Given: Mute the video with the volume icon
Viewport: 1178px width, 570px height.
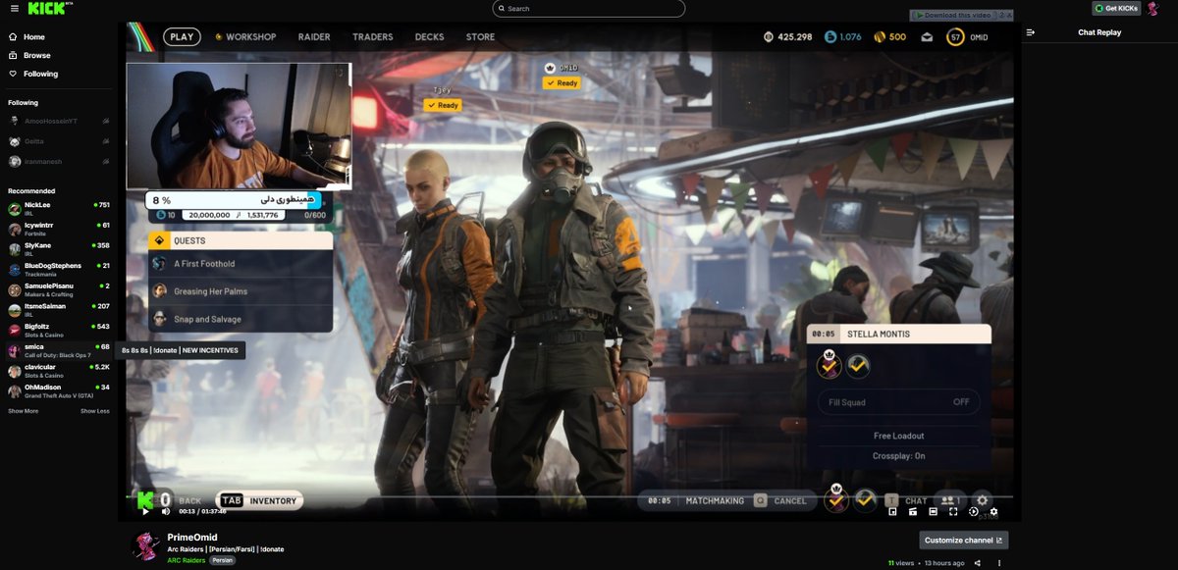Looking at the screenshot, I should pyautogui.click(x=165, y=511).
